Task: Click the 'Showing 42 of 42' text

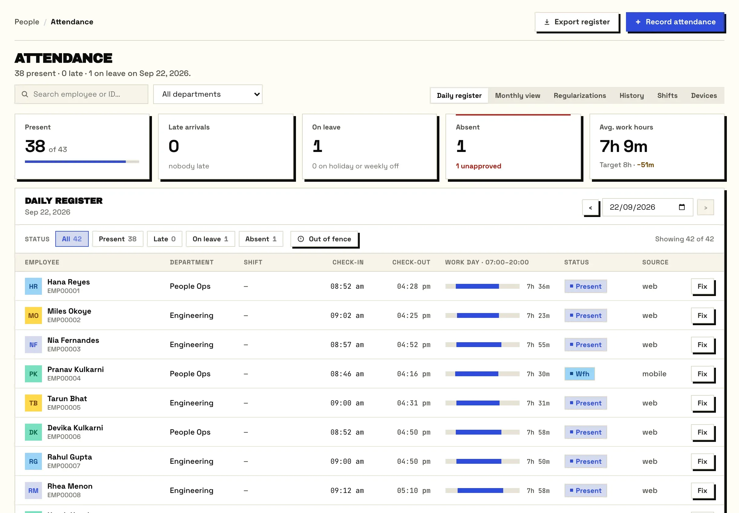Action: pyautogui.click(x=684, y=239)
